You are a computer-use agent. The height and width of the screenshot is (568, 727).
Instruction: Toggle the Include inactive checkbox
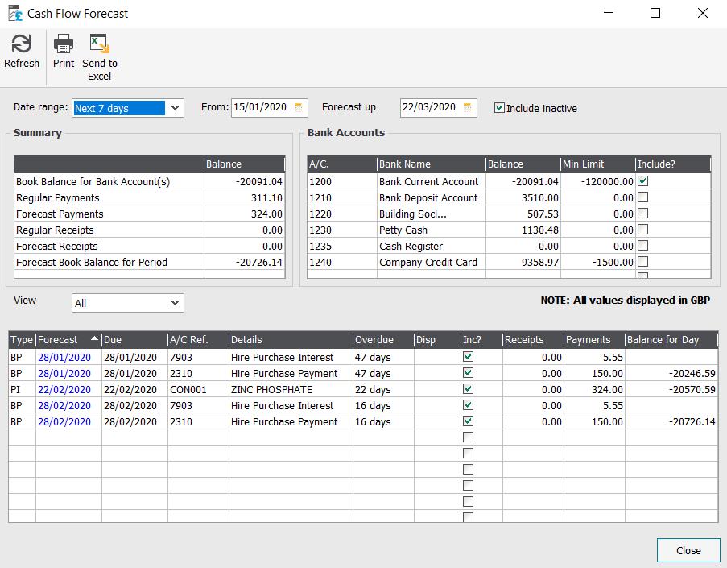(x=499, y=108)
